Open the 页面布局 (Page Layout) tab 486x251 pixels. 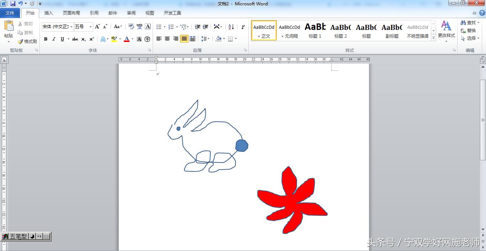[x=71, y=13]
